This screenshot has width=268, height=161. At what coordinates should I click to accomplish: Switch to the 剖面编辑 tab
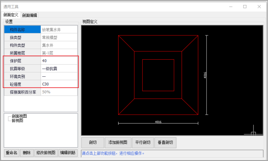pos(30,15)
